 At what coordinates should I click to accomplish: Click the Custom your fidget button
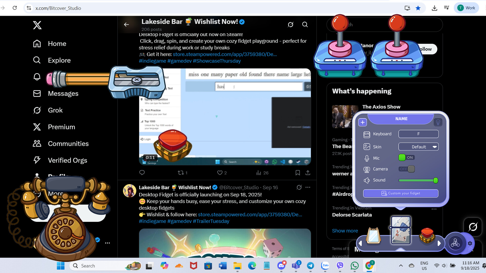400,193
